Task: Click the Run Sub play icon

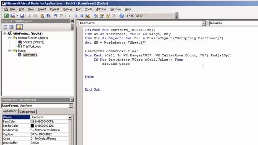Action: click(x=69, y=16)
